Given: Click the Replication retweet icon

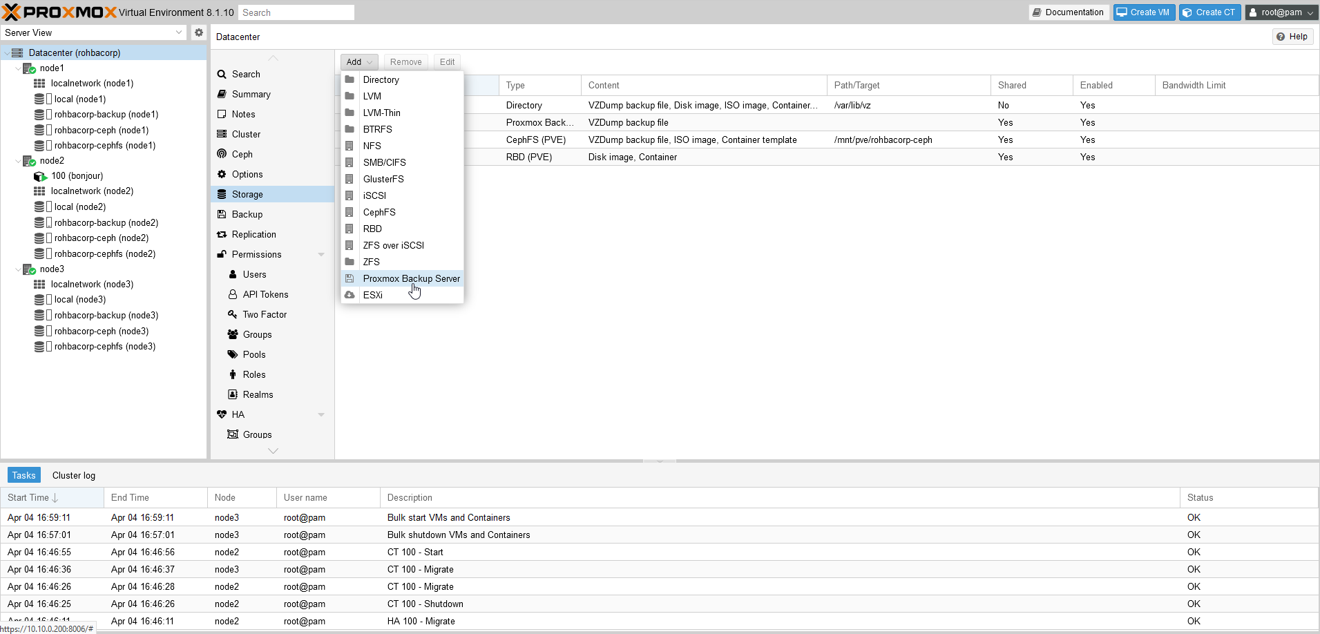Looking at the screenshot, I should [x=222, y=235].
